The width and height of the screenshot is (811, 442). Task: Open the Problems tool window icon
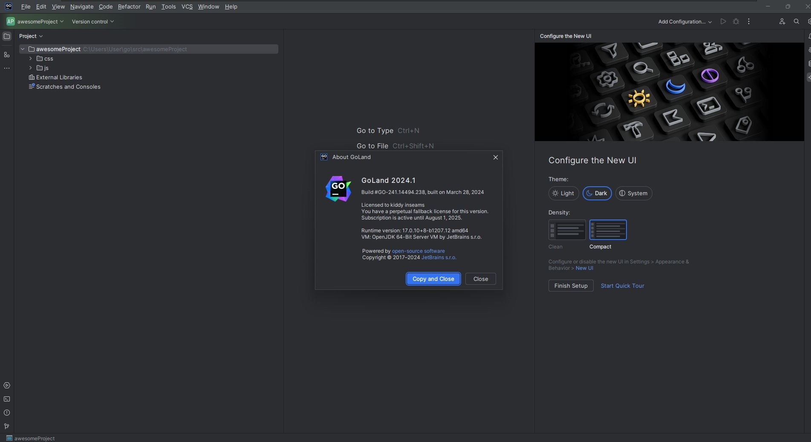7,413
